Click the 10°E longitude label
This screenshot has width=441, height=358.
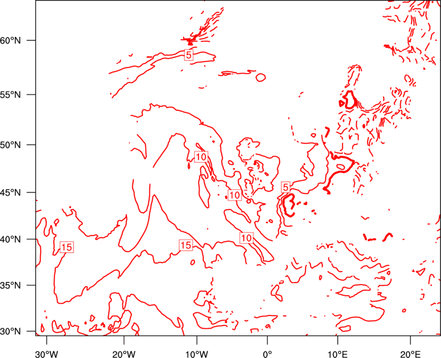[337, 354]
